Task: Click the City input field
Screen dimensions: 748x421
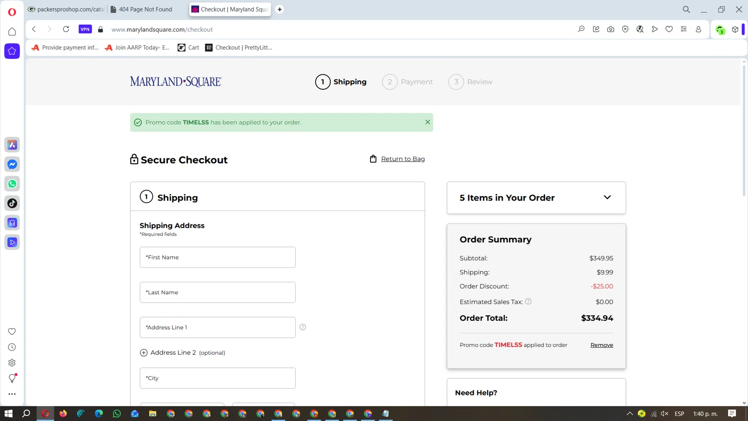Action: (217, 378)
